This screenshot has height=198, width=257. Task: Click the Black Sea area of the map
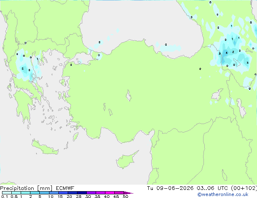point(141,25)
